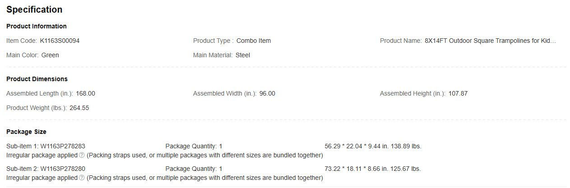Click the product weight value 264.55
570x188 pixels.
(x=79, y=108)
